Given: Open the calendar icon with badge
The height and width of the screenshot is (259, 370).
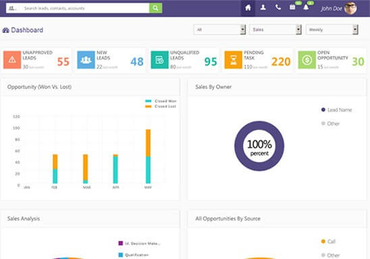Looking at the screenshot, I should [x=292, y=7].
